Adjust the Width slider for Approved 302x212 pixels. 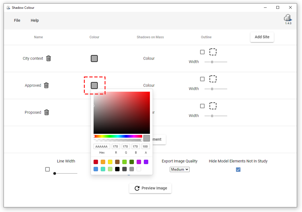click(x=211, y=89)
